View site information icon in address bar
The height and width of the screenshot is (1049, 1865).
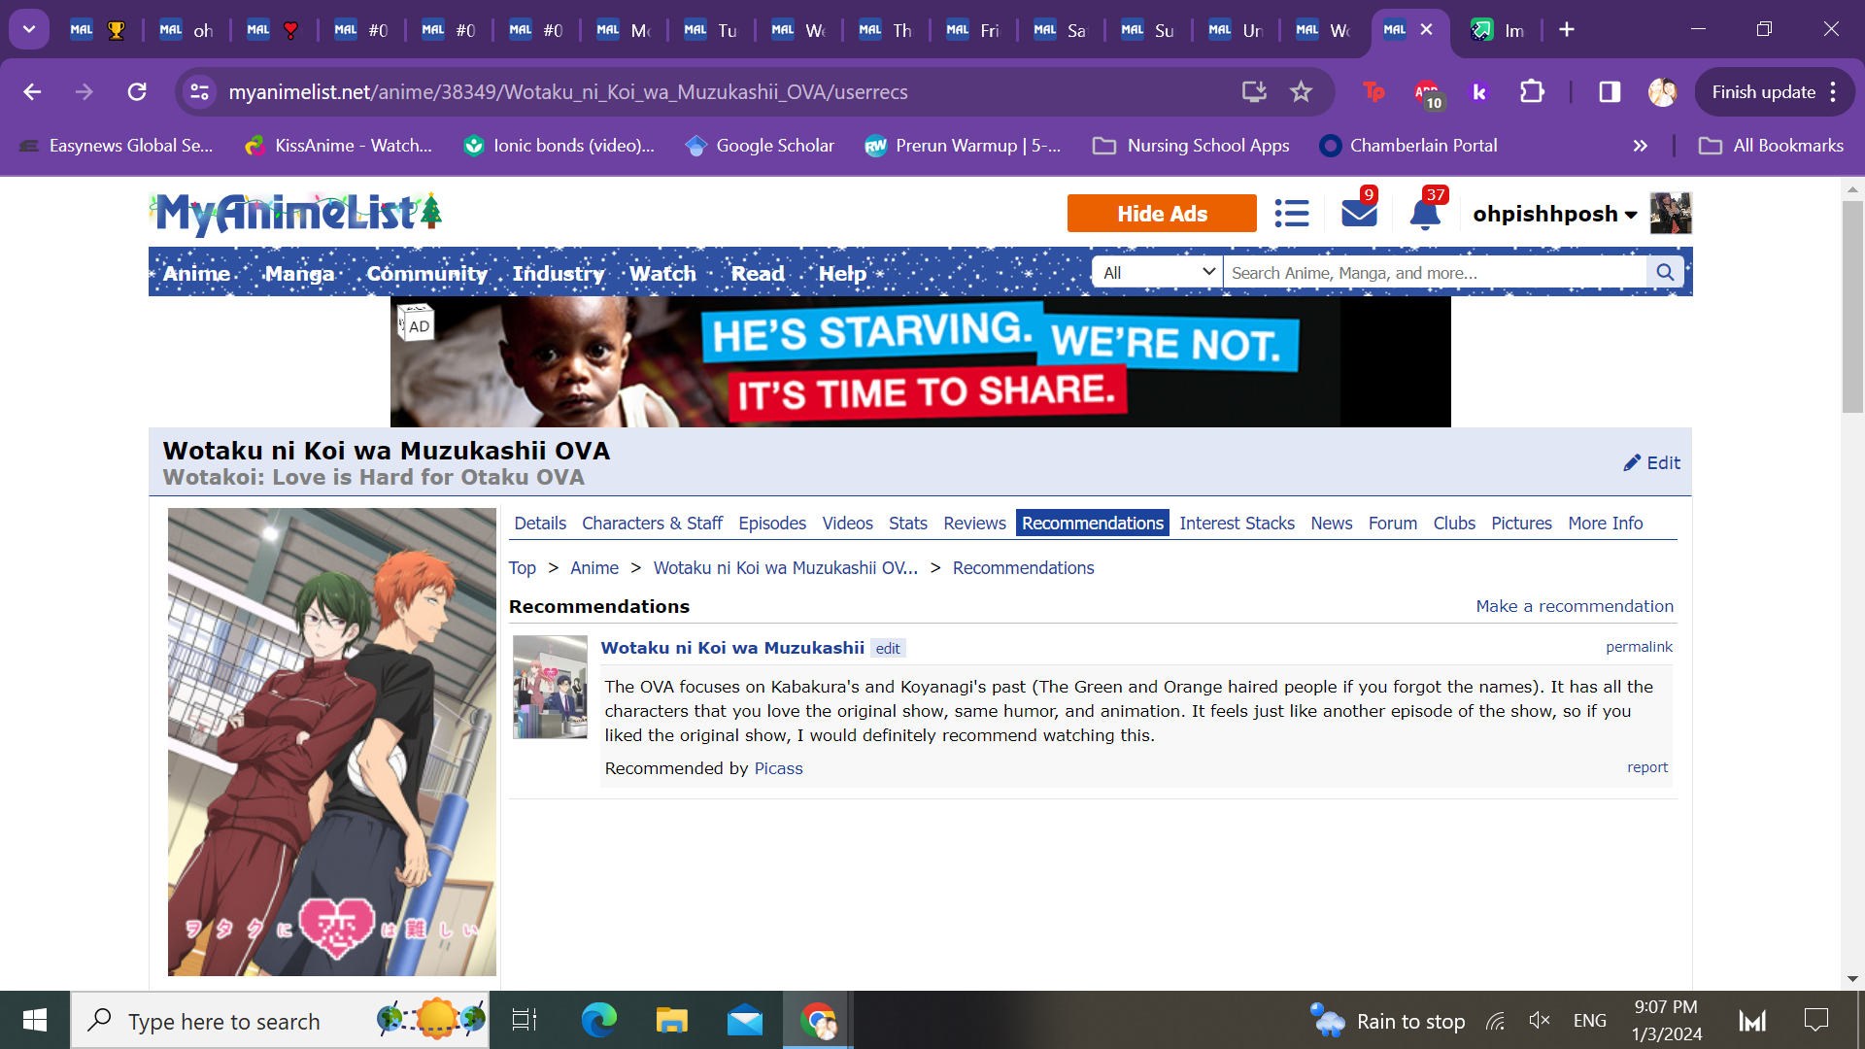[x=199, y=92]
